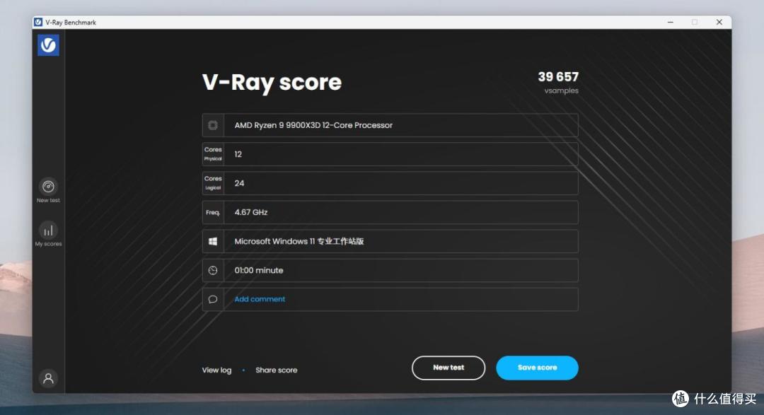Click the Freq. label
The width and height of the screenshot is (764, 415).
[x=213, y=212]
